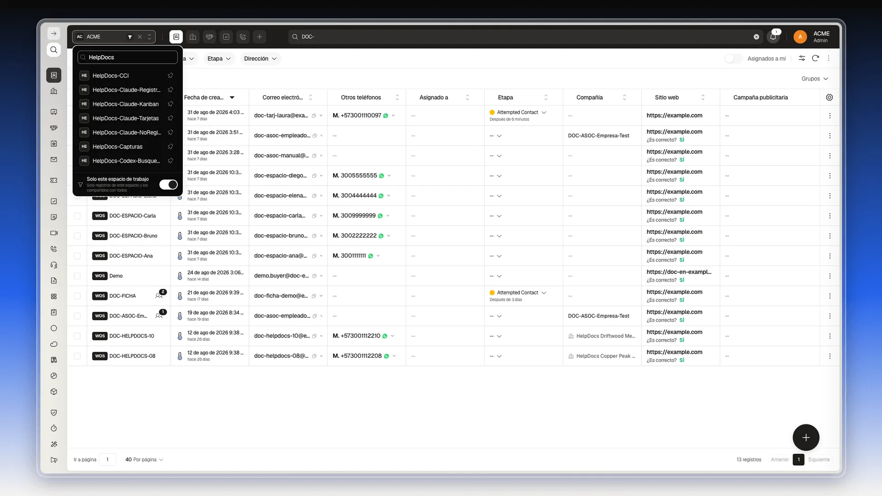Open https://doc-en-exampl... website link
Screen dimensions: 882x496
pyautogui.click(x=678, y=272)
